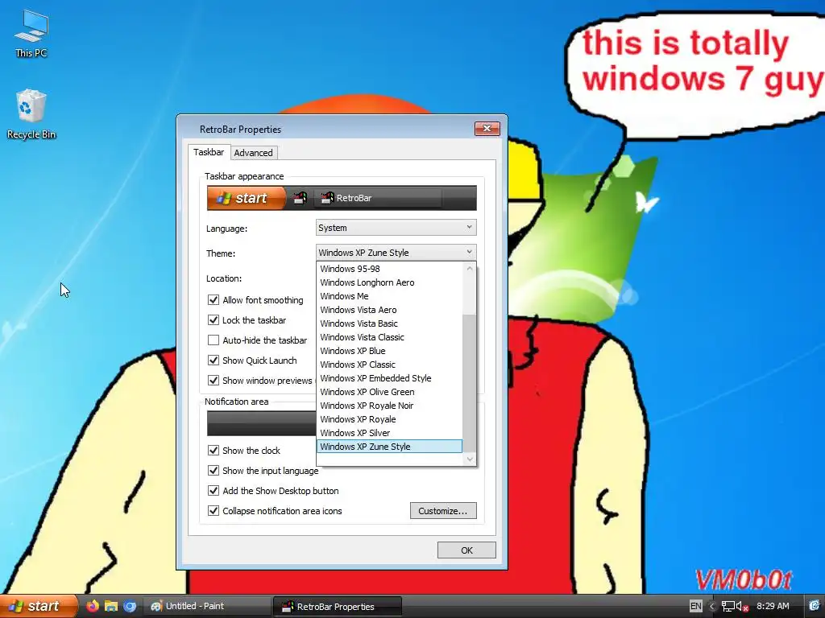Viewport: 825px width, 618px height.
Task: Click the Show Desktop button icon
Action: [x=814, y=606]
